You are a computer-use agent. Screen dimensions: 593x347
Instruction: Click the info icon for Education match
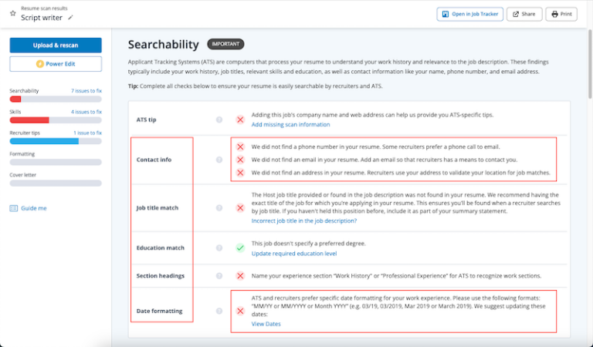point(219,248)
